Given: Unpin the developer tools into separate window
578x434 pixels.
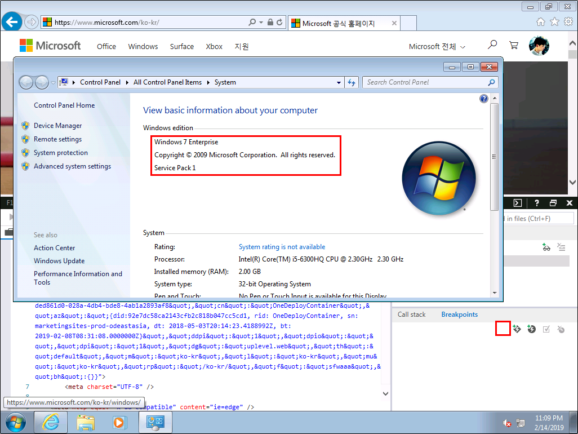Looking at the screenshot, I should coord(553,203).
